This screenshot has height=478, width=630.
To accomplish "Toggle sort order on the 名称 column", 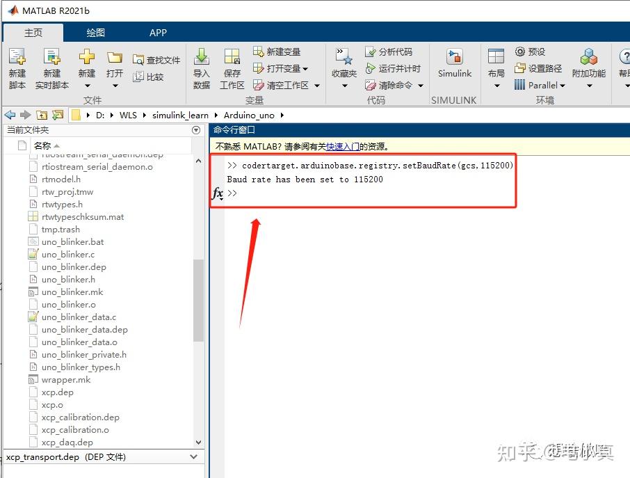I will click(43, 144).
